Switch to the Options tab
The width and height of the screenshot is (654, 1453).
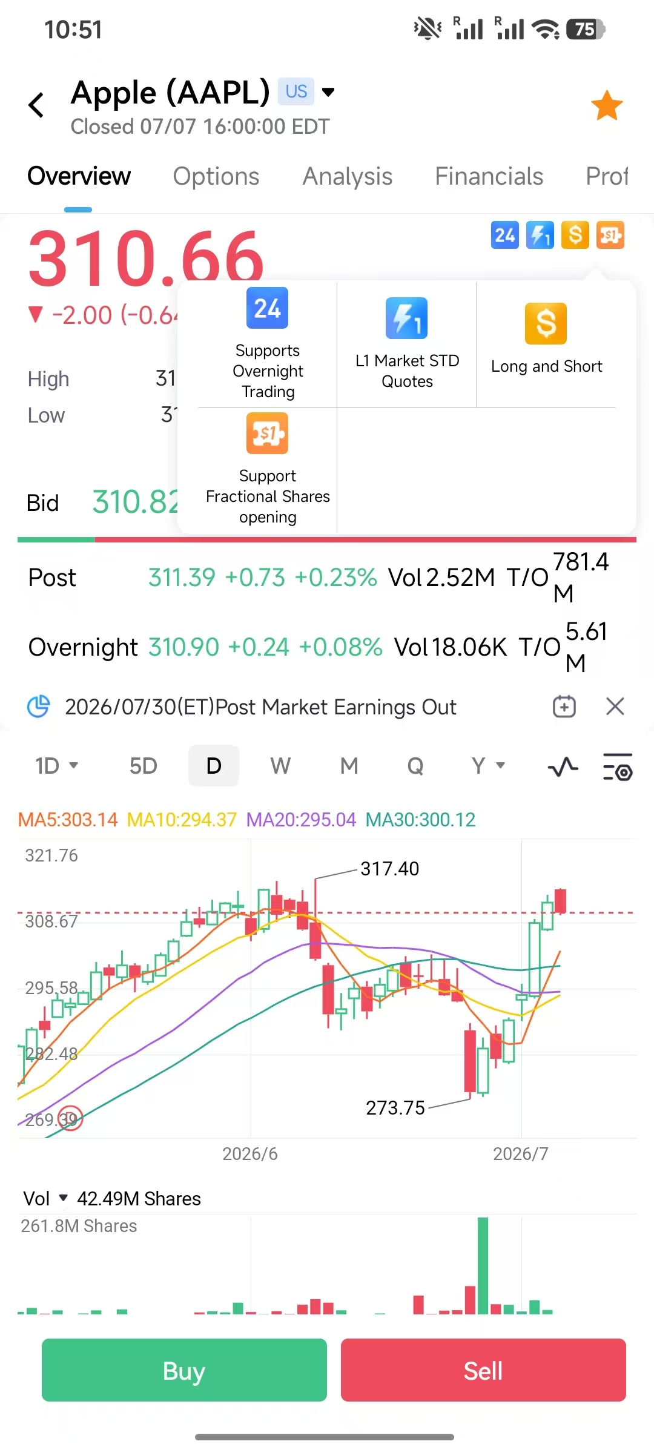coord(216,176)
